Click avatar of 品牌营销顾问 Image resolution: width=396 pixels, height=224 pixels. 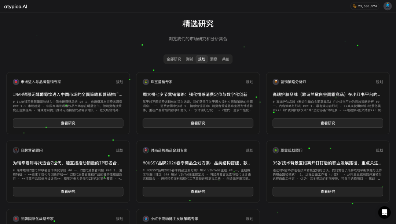click(16, 150)
